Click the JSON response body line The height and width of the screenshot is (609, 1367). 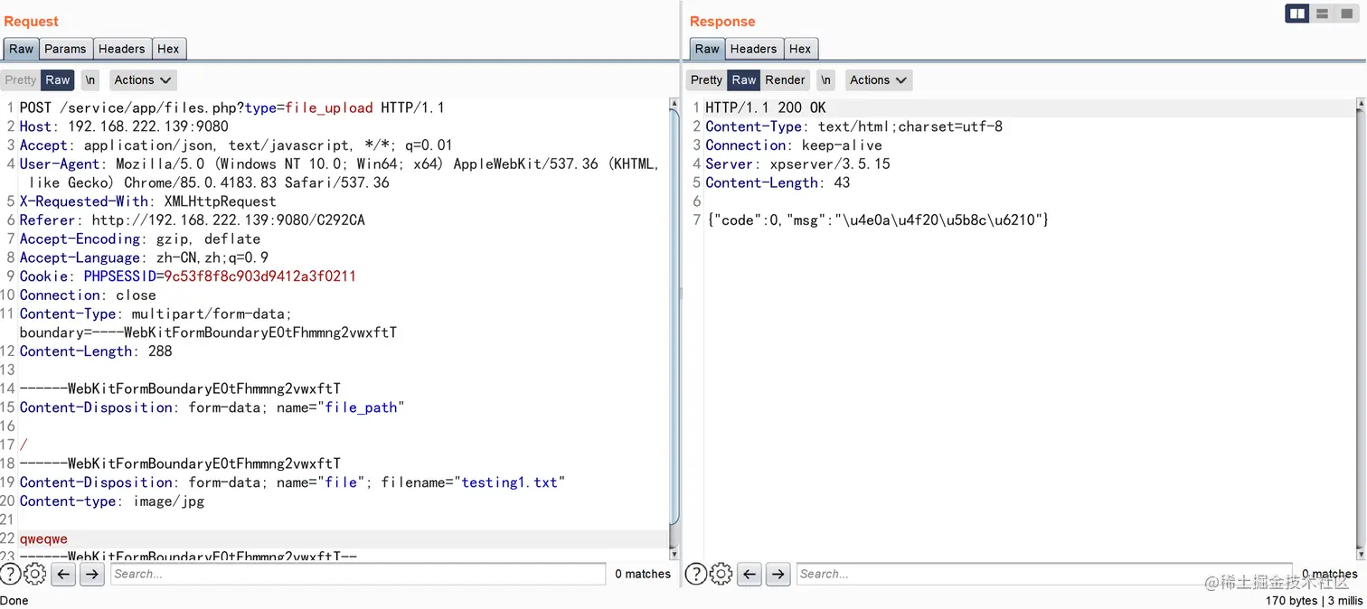[878, 220]
